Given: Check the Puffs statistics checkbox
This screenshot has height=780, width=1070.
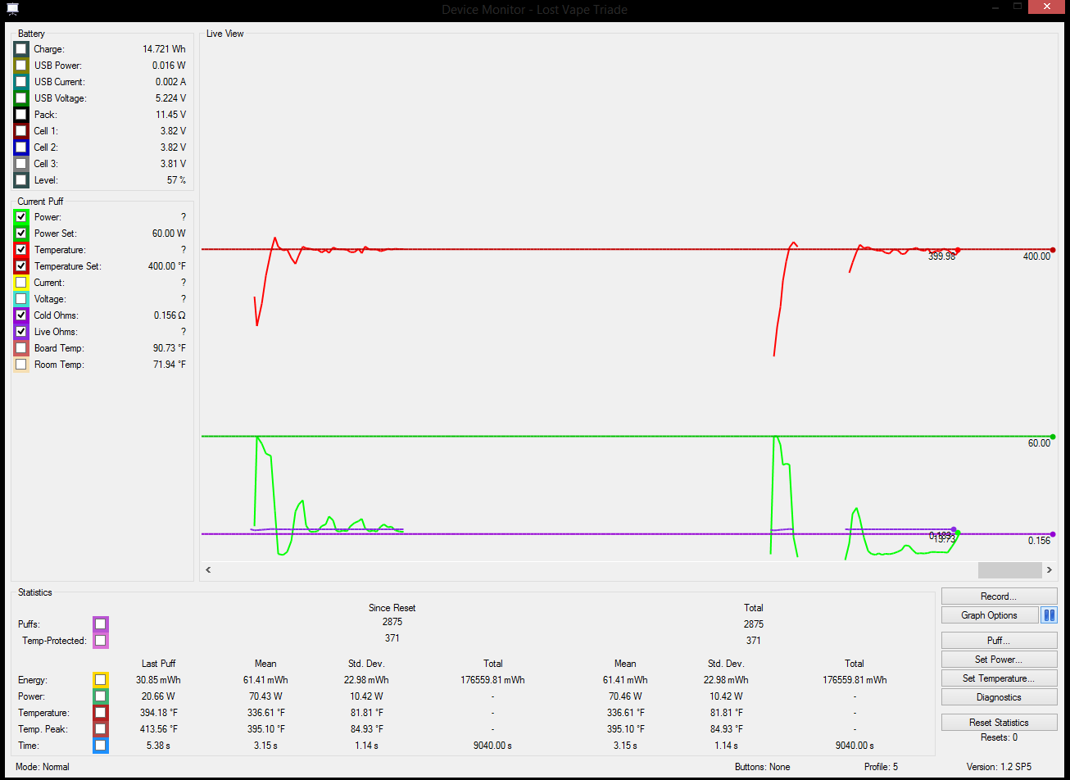Looking at the screenshot, I should pos(100,624).
